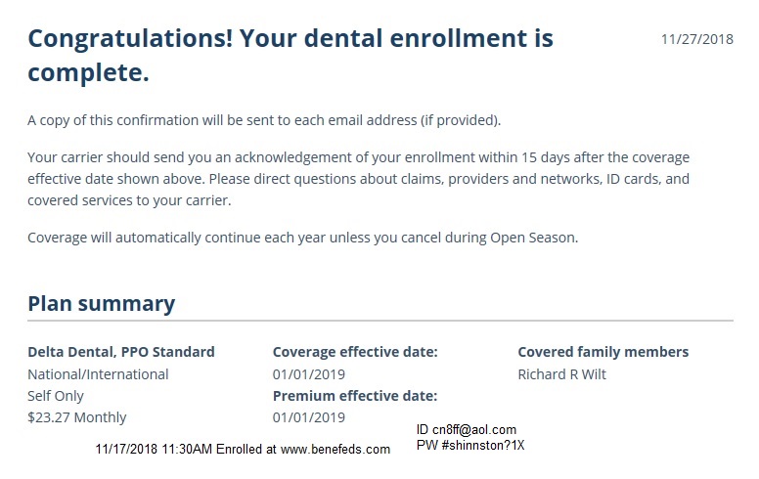The image size is (759, 479).
Task: Click the "Congratulations!" enrollment heading
Action: pos(290,55)
